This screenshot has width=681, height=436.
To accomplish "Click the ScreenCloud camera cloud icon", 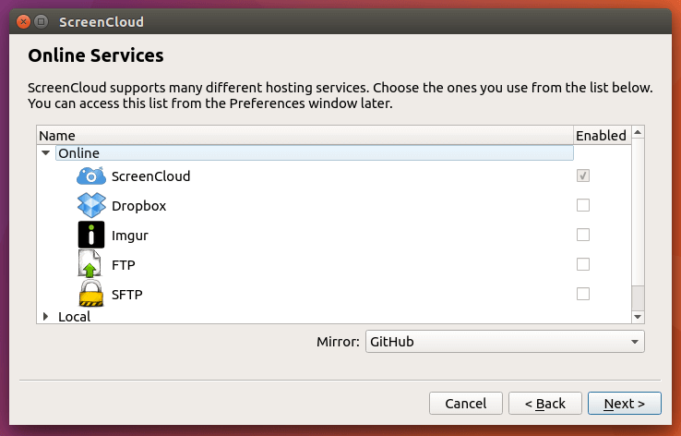I will point(90,176).
